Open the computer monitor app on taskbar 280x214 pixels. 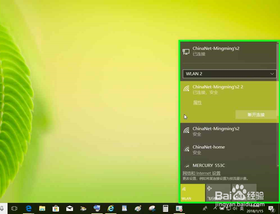pyautogui.click(x=97, y=208)
